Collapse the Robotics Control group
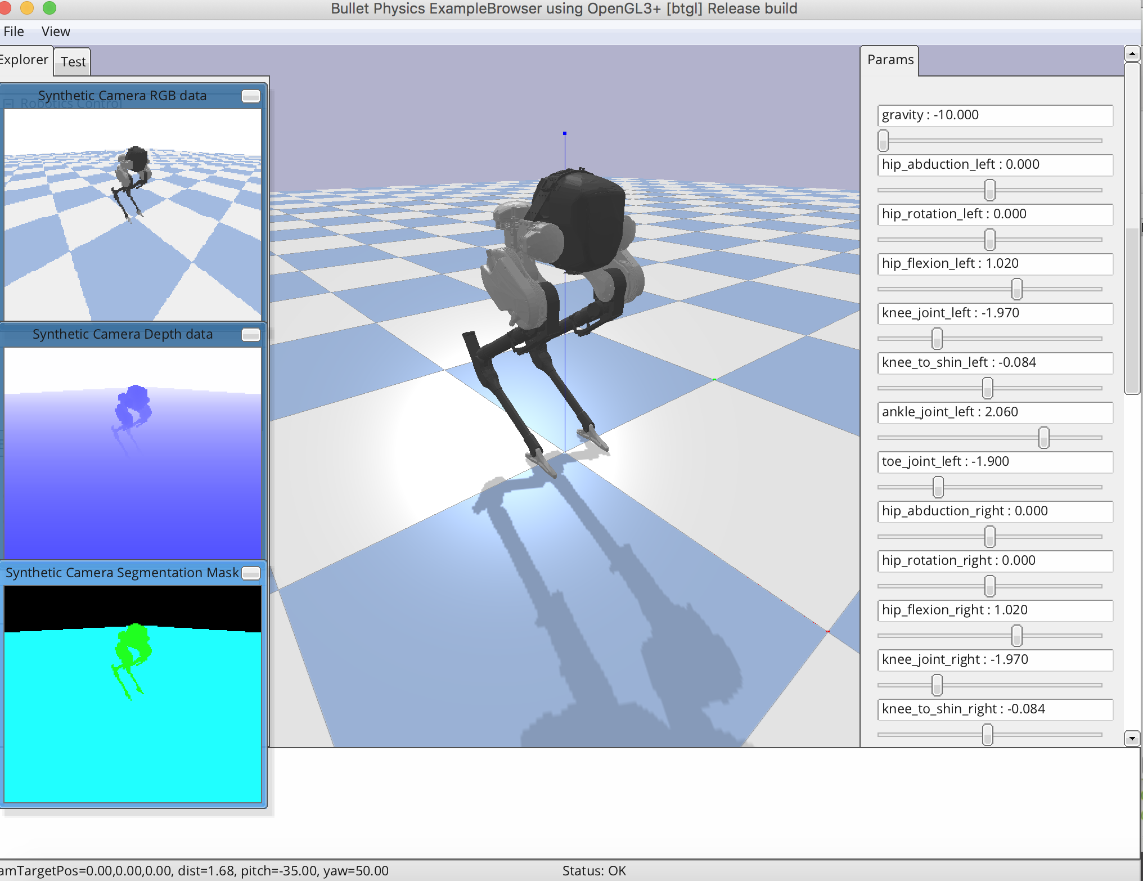Viewport: 1143px width, 881px height. [8, 103]
